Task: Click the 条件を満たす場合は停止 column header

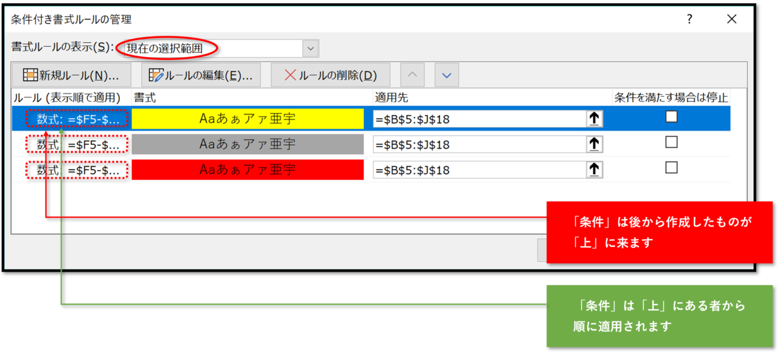Action: (671, 97)
